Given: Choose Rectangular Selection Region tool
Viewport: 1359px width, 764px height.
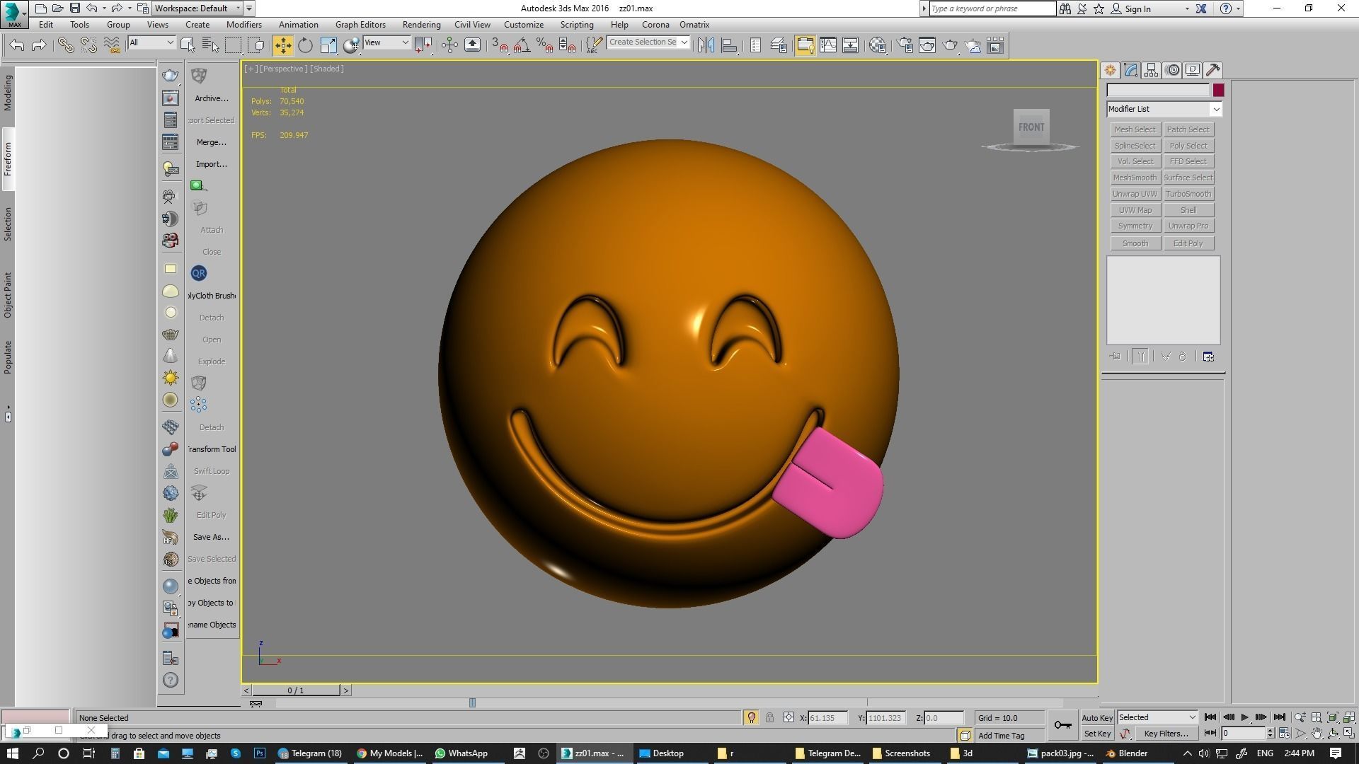Looking at the screenshot, I should coord(233,45).
